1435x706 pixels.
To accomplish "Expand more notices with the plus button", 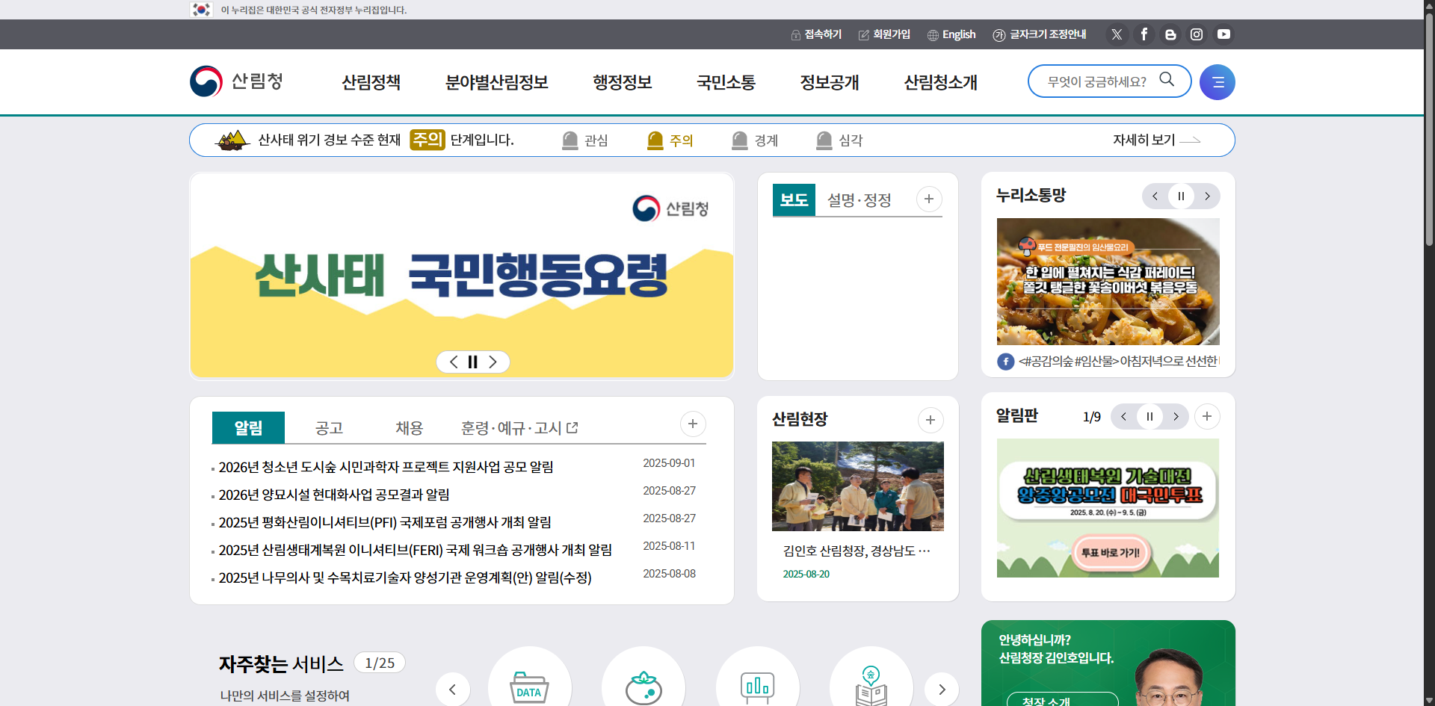I will pyautogui.click(x=693, y=424).
